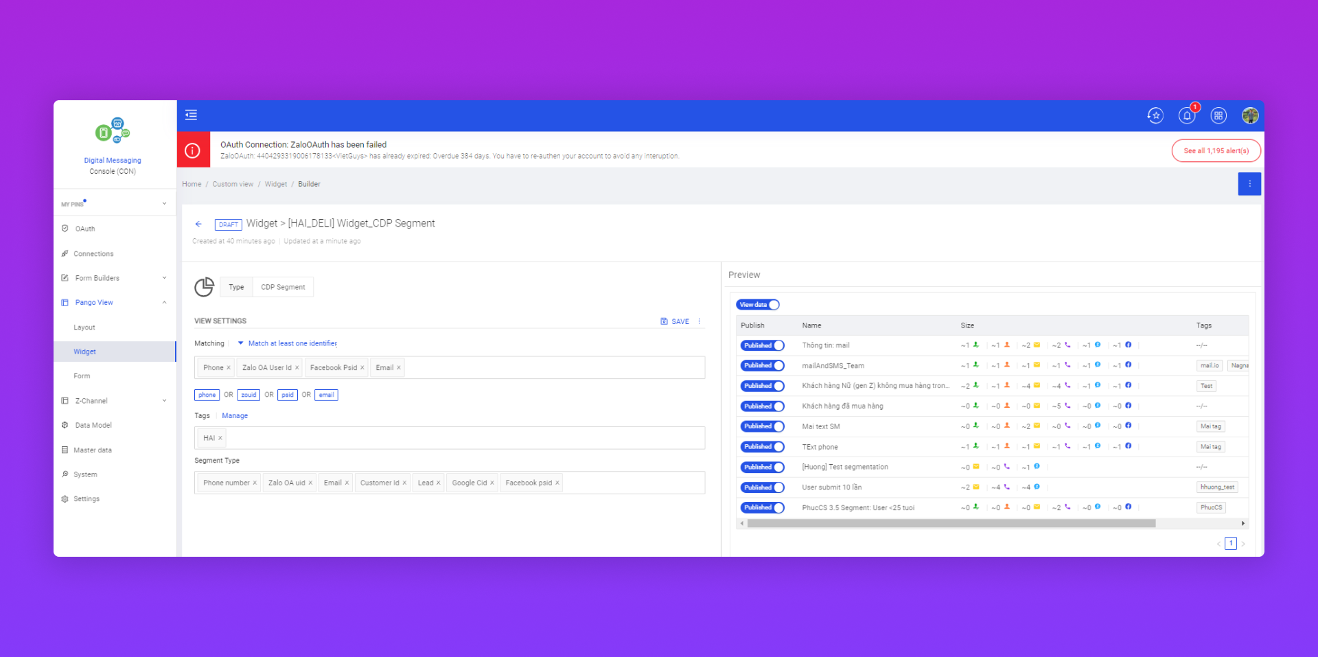Toggle the View data switch
This screenshot has height=657, width=1318.
[x=758, y=305]
